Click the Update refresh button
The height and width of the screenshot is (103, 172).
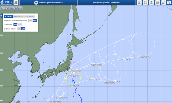tap(145, 2)
